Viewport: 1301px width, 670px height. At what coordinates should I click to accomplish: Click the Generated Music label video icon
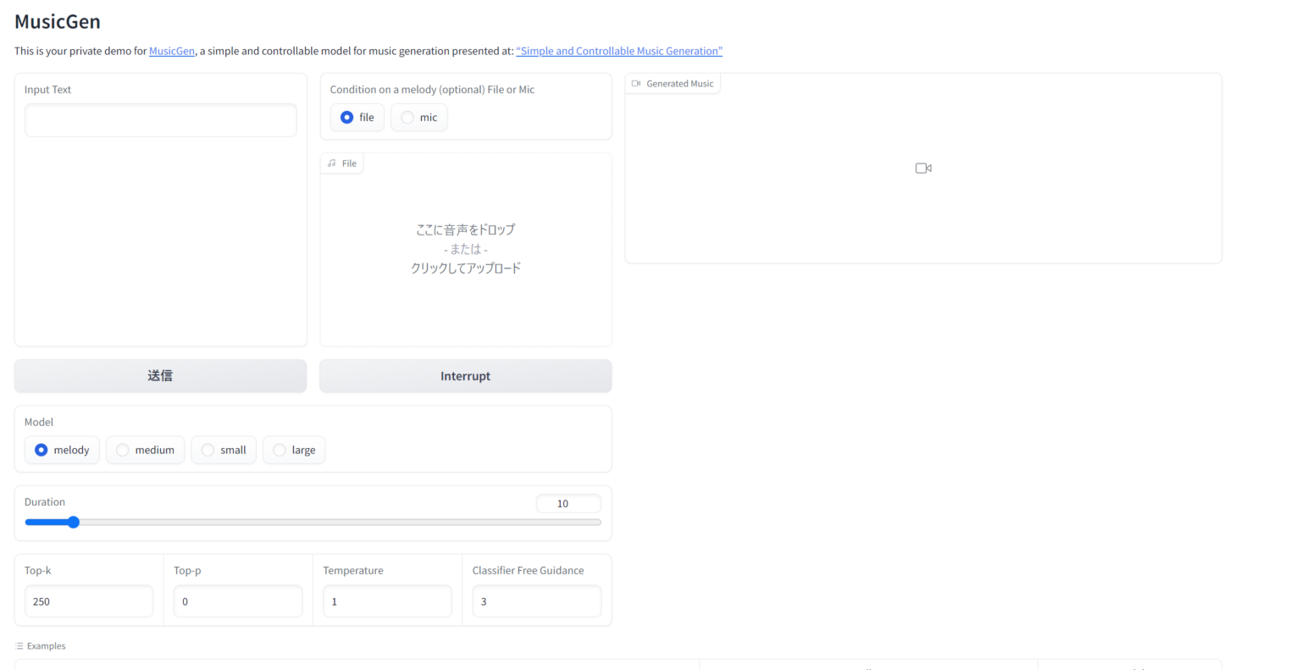(x=636, y=84)
